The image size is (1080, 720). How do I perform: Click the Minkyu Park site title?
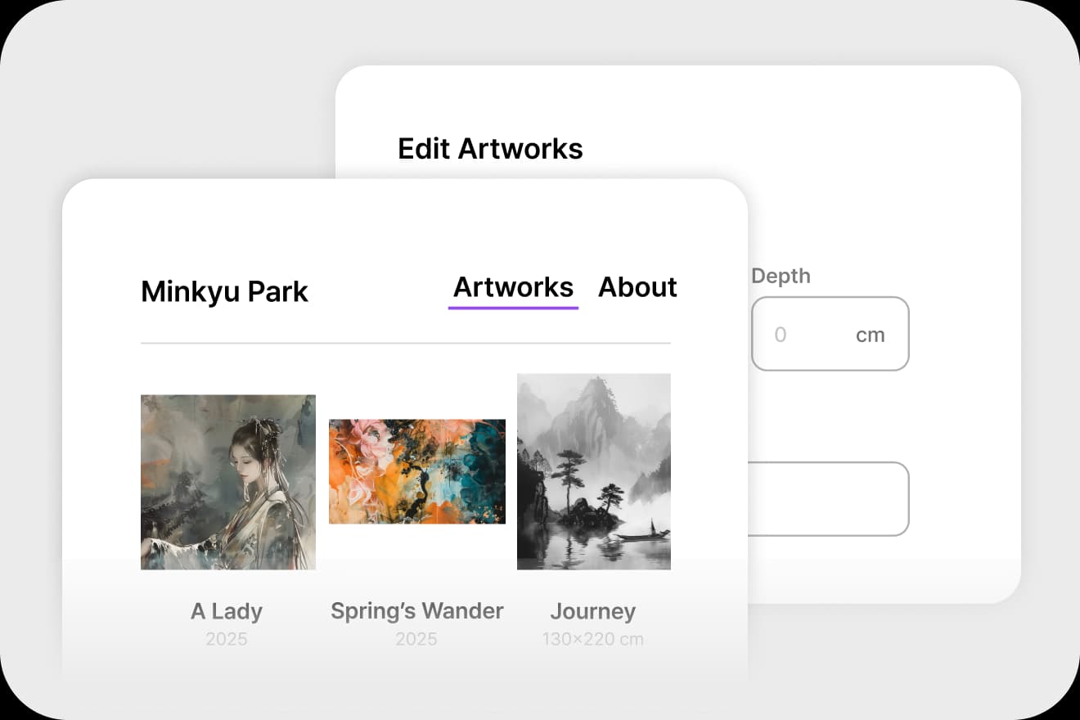[224, 292]
